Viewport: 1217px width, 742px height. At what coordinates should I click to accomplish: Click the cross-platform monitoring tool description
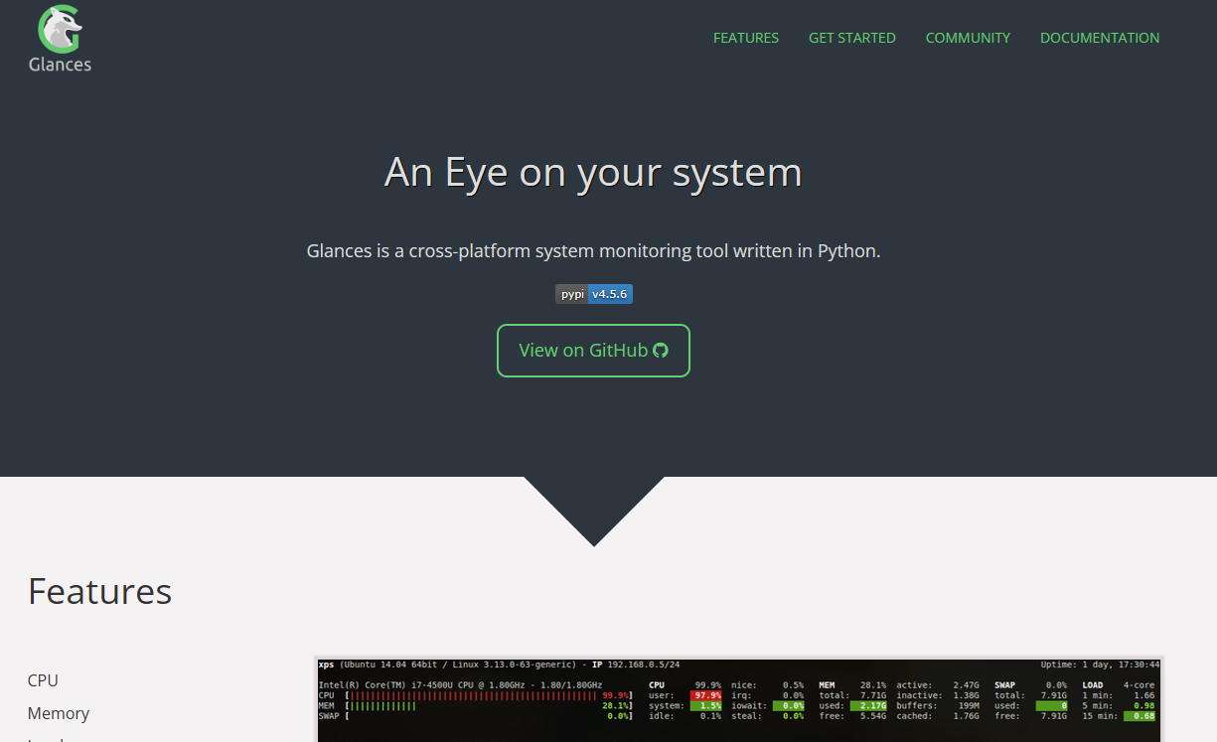click(593, 251)
